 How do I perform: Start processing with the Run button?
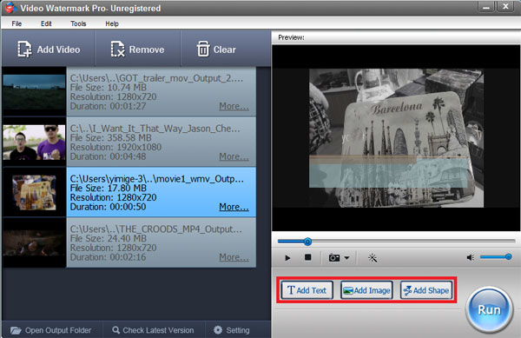(x=489, y=309)
